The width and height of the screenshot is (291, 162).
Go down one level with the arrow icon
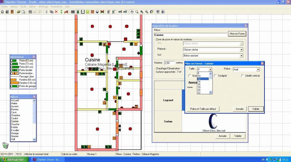coord(163,12)
